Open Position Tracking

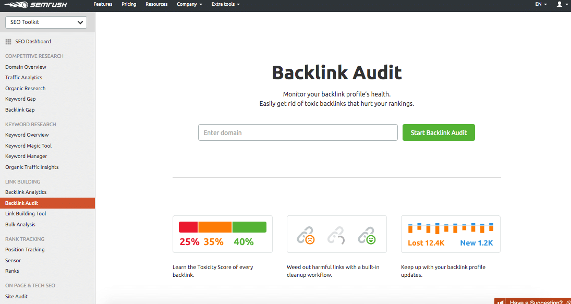(x=25, y=250)
